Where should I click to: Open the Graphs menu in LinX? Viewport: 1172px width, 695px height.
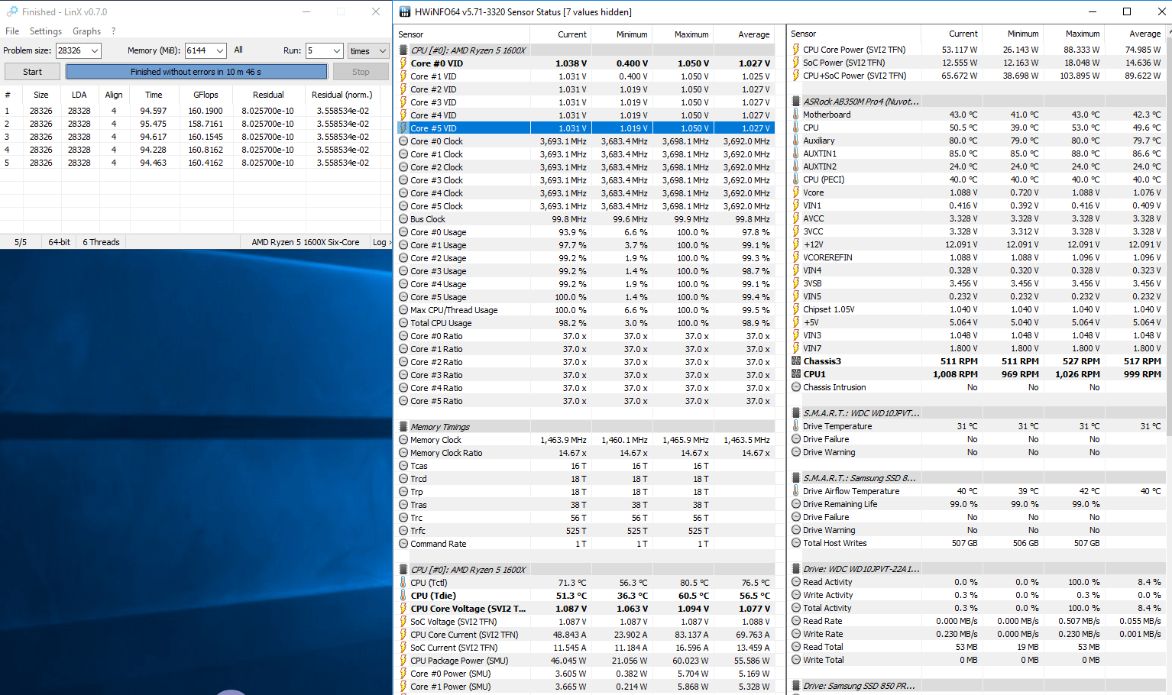[x=86, y=31]
